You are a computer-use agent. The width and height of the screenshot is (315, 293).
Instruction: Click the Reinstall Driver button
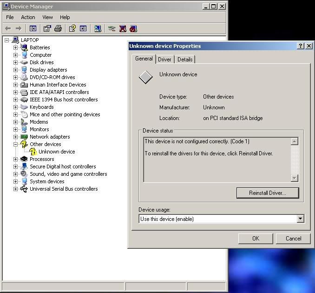click(267, 193)
